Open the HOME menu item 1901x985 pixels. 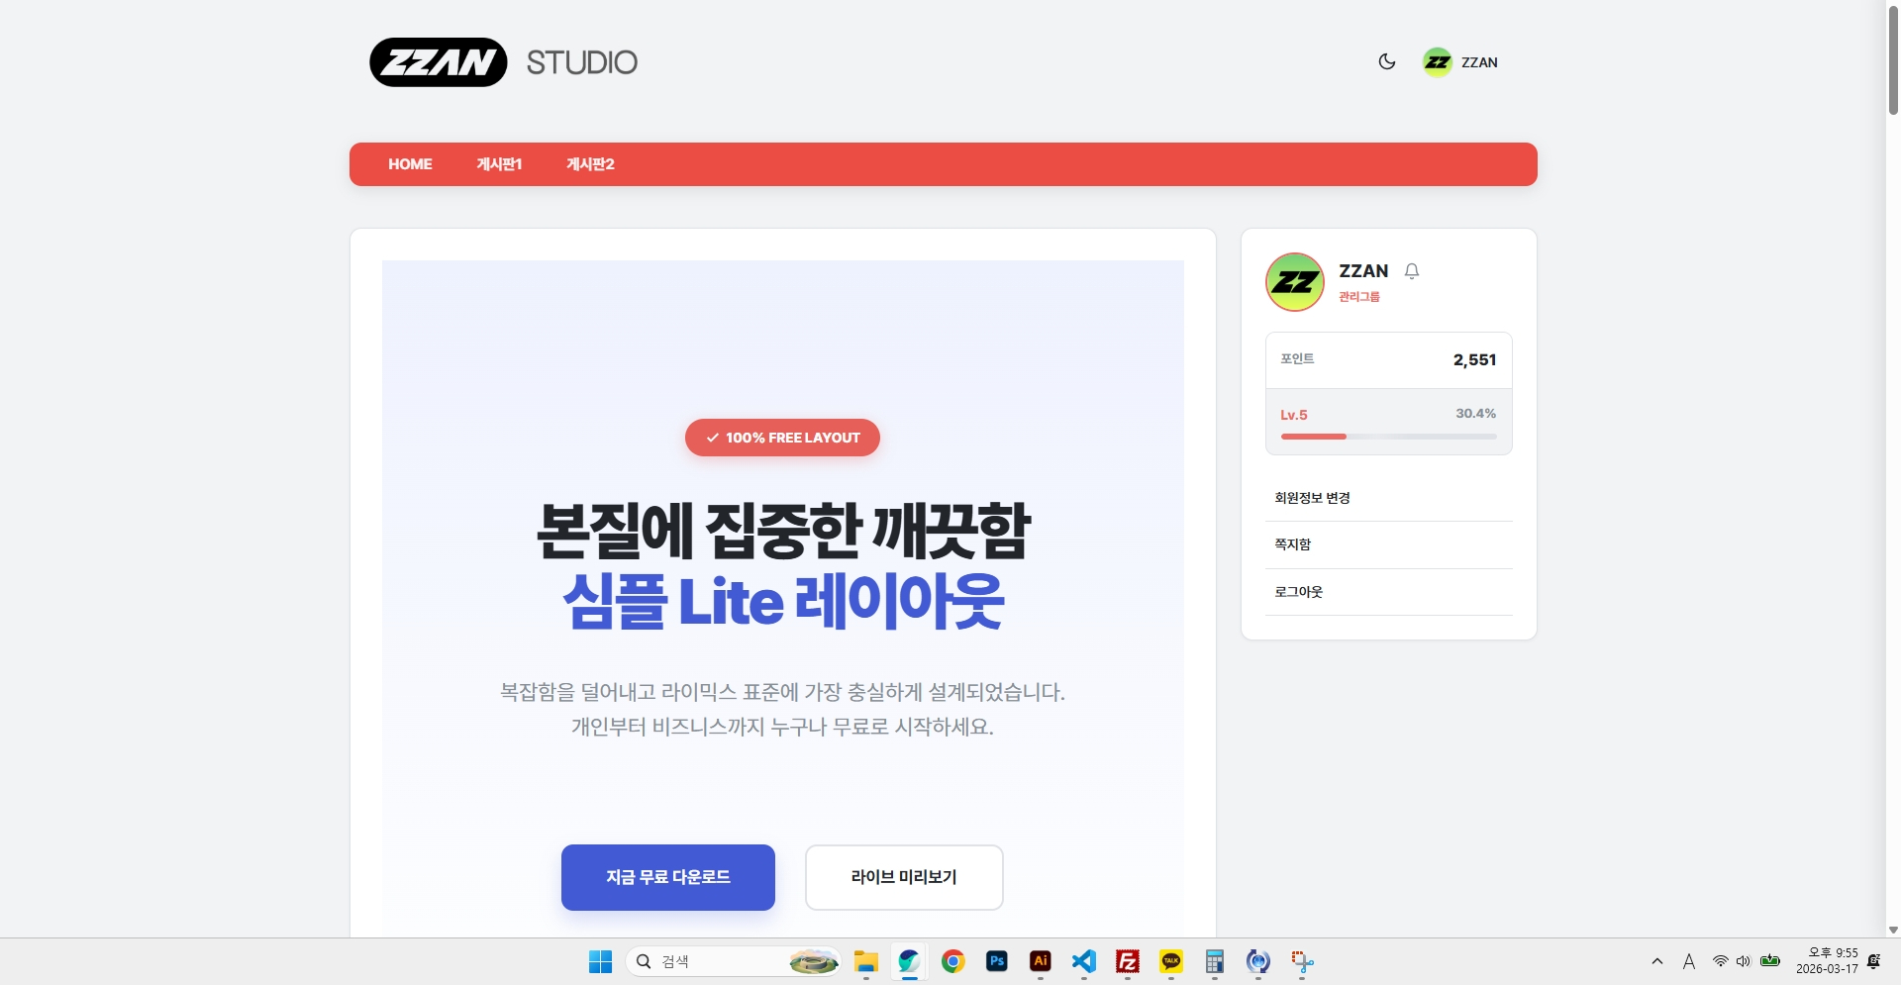tap(410, 164)
